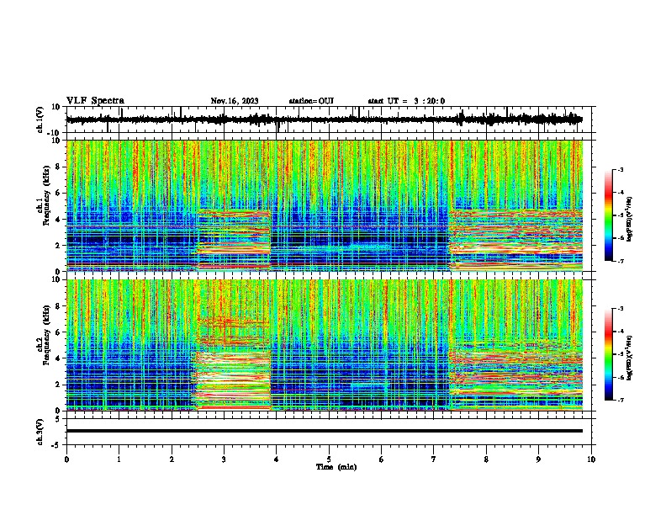Click time axis tick label "1"
This screenshot has height=515, width=666.
pos(119,459)
